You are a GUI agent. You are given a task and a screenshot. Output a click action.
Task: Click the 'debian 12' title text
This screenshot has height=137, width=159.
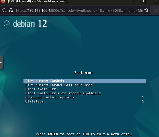pyautogui.click(x=30, y=24)
